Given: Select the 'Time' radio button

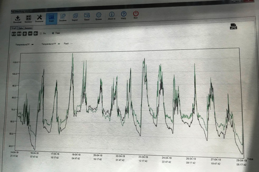Looking at the screenshot, I should 53,33.
